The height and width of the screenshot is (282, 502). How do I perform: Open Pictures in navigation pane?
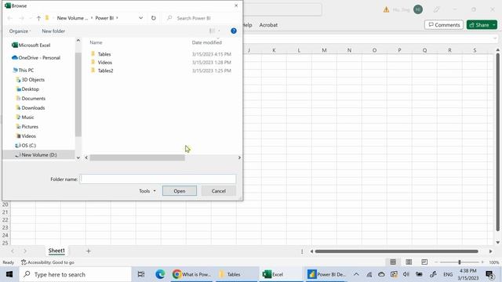(30, 127)
